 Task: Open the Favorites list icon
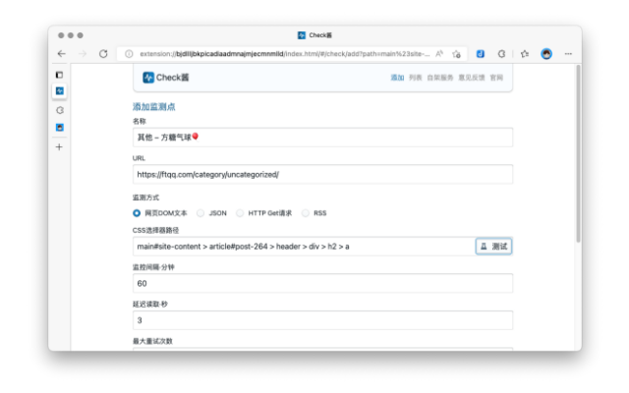point(525,54)
